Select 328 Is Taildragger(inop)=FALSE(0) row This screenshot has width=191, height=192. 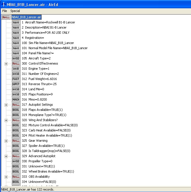tap(46, 151)
